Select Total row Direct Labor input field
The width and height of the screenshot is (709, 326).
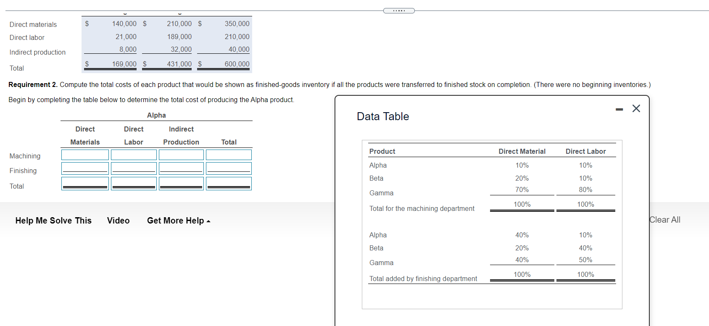[134, 184]
